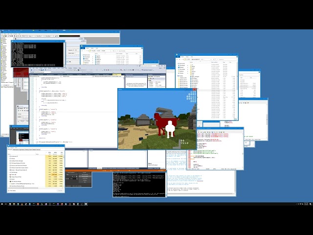Open View ribbon tab in top Explorer window
This screenshot has width=313, height=235.
[x=97, y=48]
